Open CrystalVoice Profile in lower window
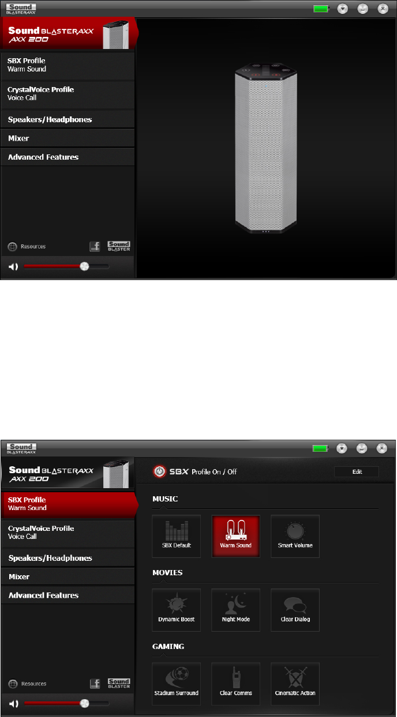397x717 pixels. tap(68, 533)
